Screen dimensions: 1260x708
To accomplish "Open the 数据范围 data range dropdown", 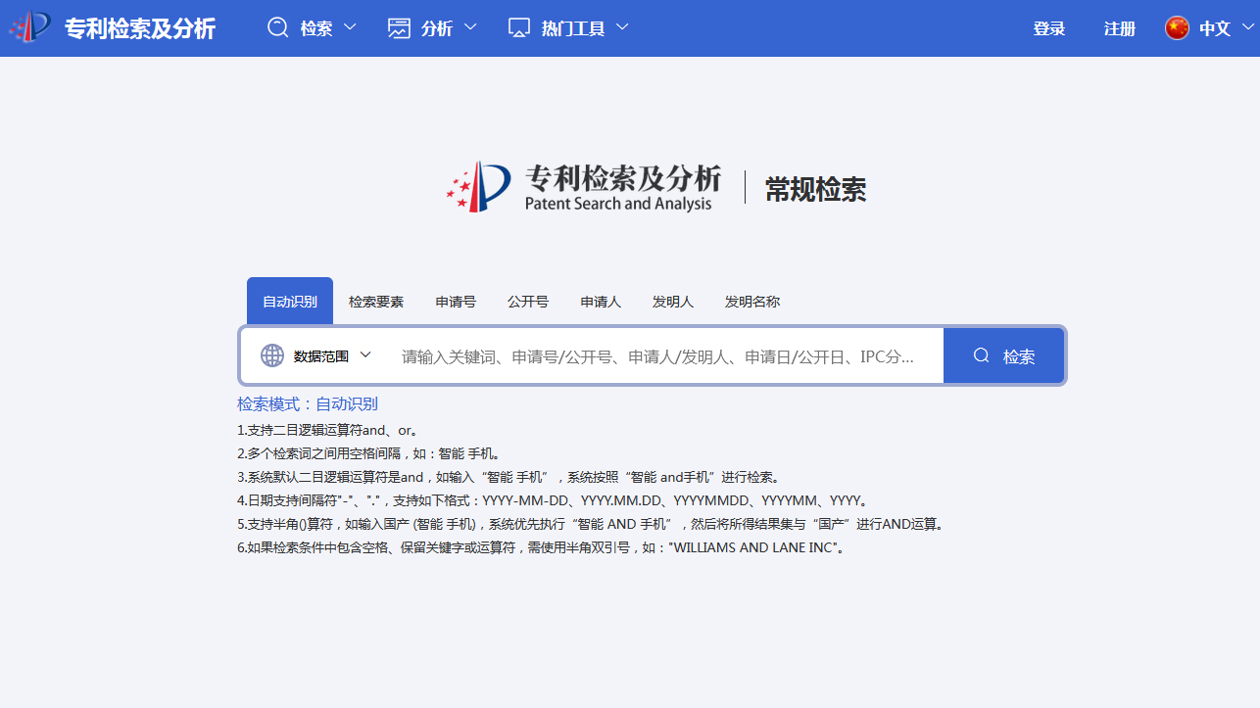I will coord(364,354).
